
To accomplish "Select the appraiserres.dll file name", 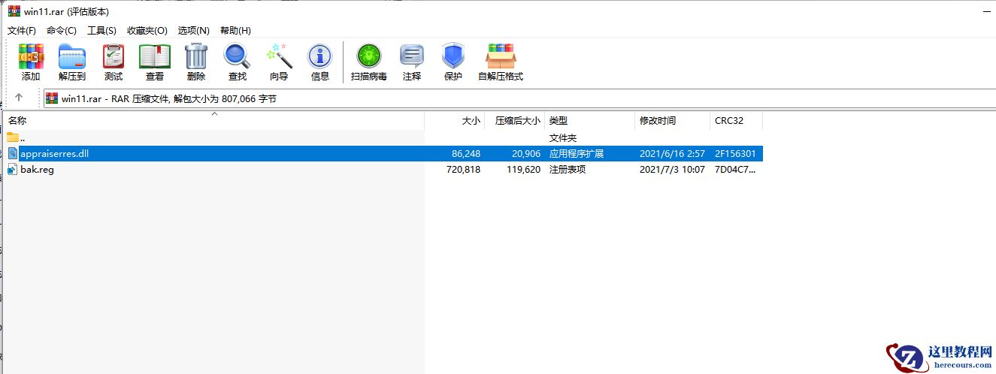I will point(55,153).
